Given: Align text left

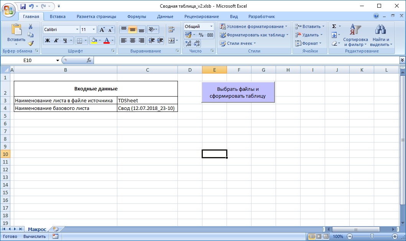Looking at the screenshot, I should click(124, 40).
